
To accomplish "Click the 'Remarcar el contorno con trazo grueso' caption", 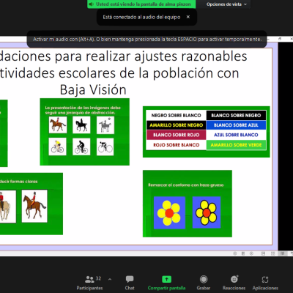I will 186,185.
